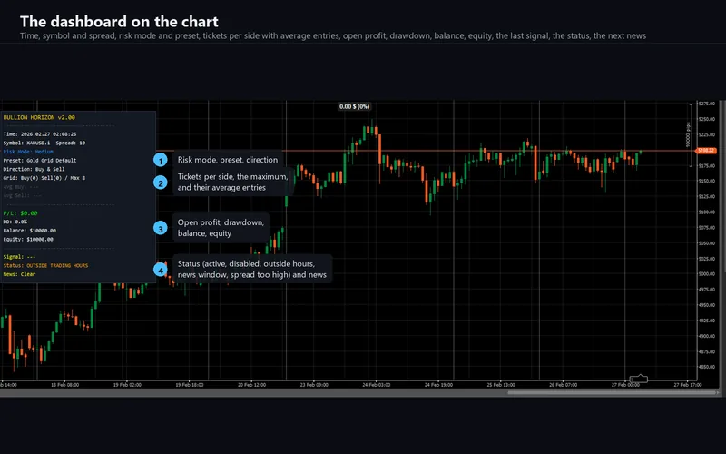Click the subtitle beginning 'Time, symbol and spread'
This screenshot has height=454, width=726.
pos(333,35)
